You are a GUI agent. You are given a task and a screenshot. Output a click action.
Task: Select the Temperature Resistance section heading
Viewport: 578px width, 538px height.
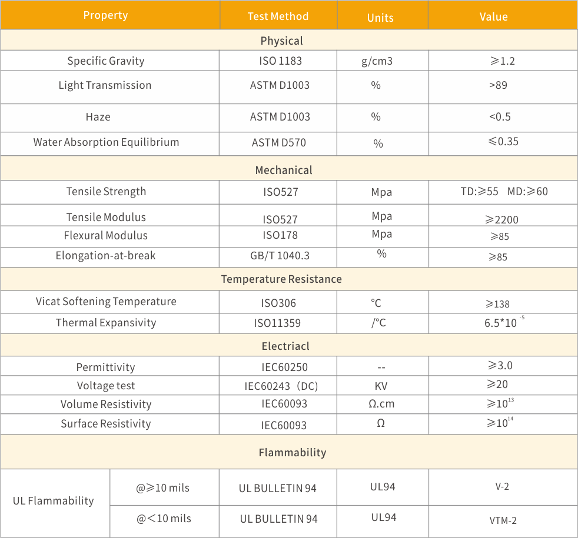tap(281, 279)
